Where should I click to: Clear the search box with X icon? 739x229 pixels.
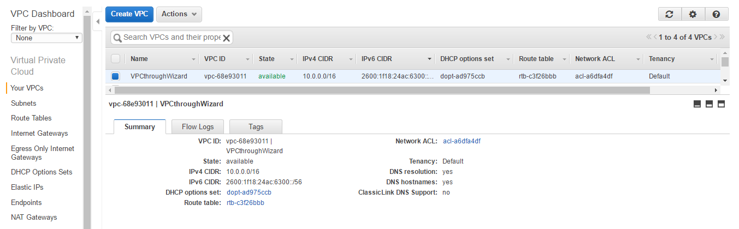pyautogui.click(x=226, y=38)
